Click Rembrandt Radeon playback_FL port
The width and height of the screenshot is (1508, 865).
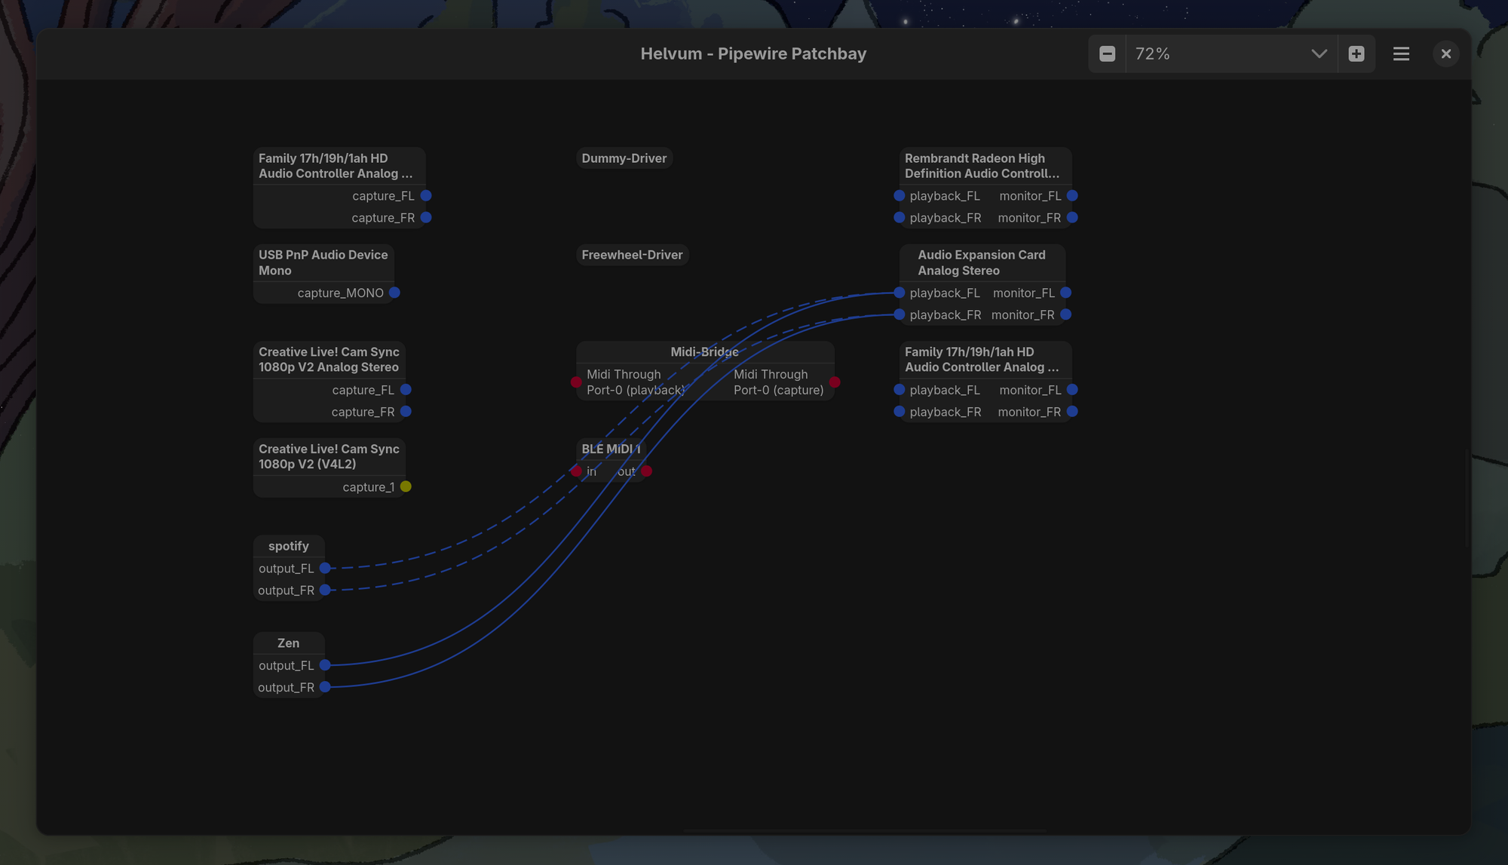coord(899,195)
